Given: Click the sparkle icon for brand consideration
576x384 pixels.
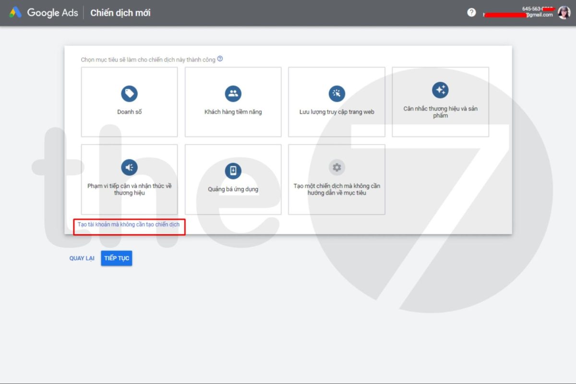Looking at the screenshot, I should tap(440, 90).
